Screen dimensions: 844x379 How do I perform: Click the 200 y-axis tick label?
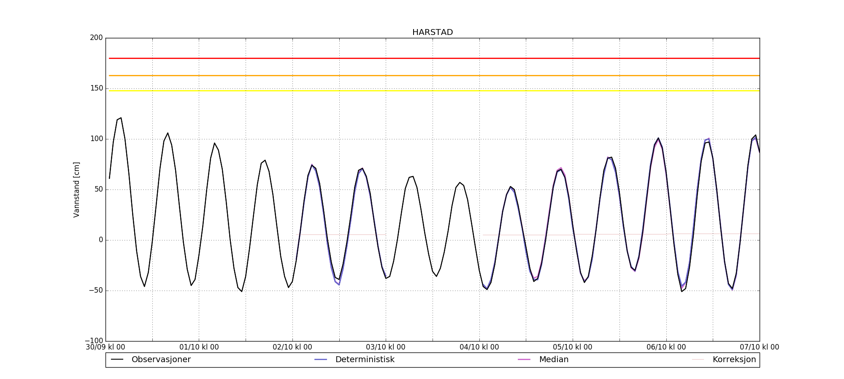point(96,38)
